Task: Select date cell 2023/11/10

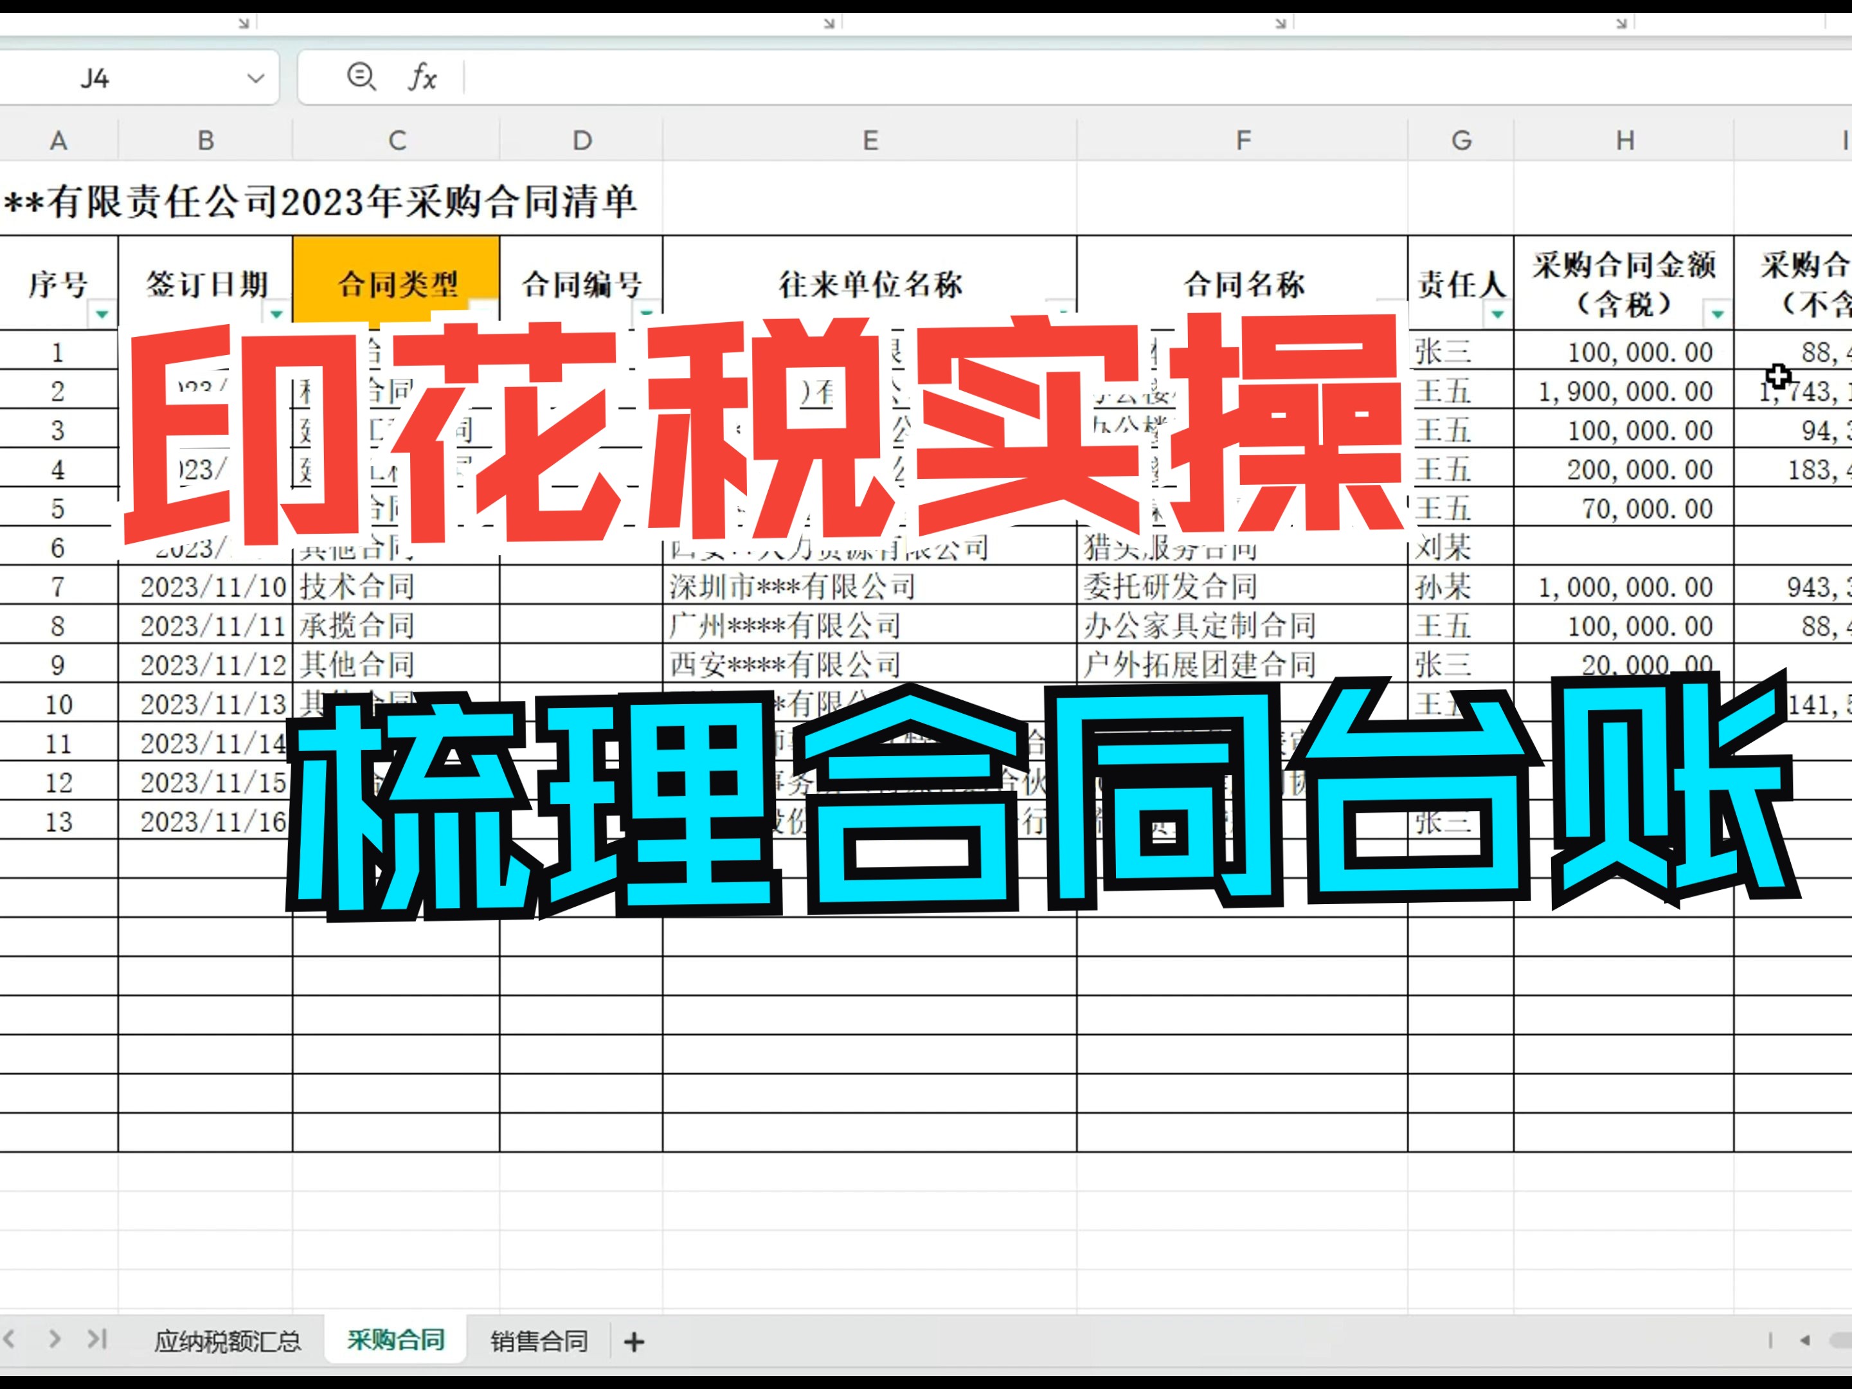Action: (x=205, y=586)
